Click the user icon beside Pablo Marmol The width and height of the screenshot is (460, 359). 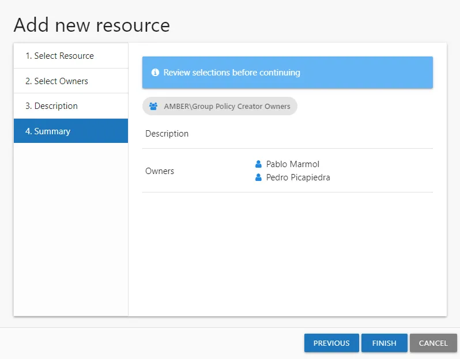pyautogui.click(x=258, y=164)
